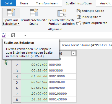Open dropdown arrow next to the save icon

(8, 35)
